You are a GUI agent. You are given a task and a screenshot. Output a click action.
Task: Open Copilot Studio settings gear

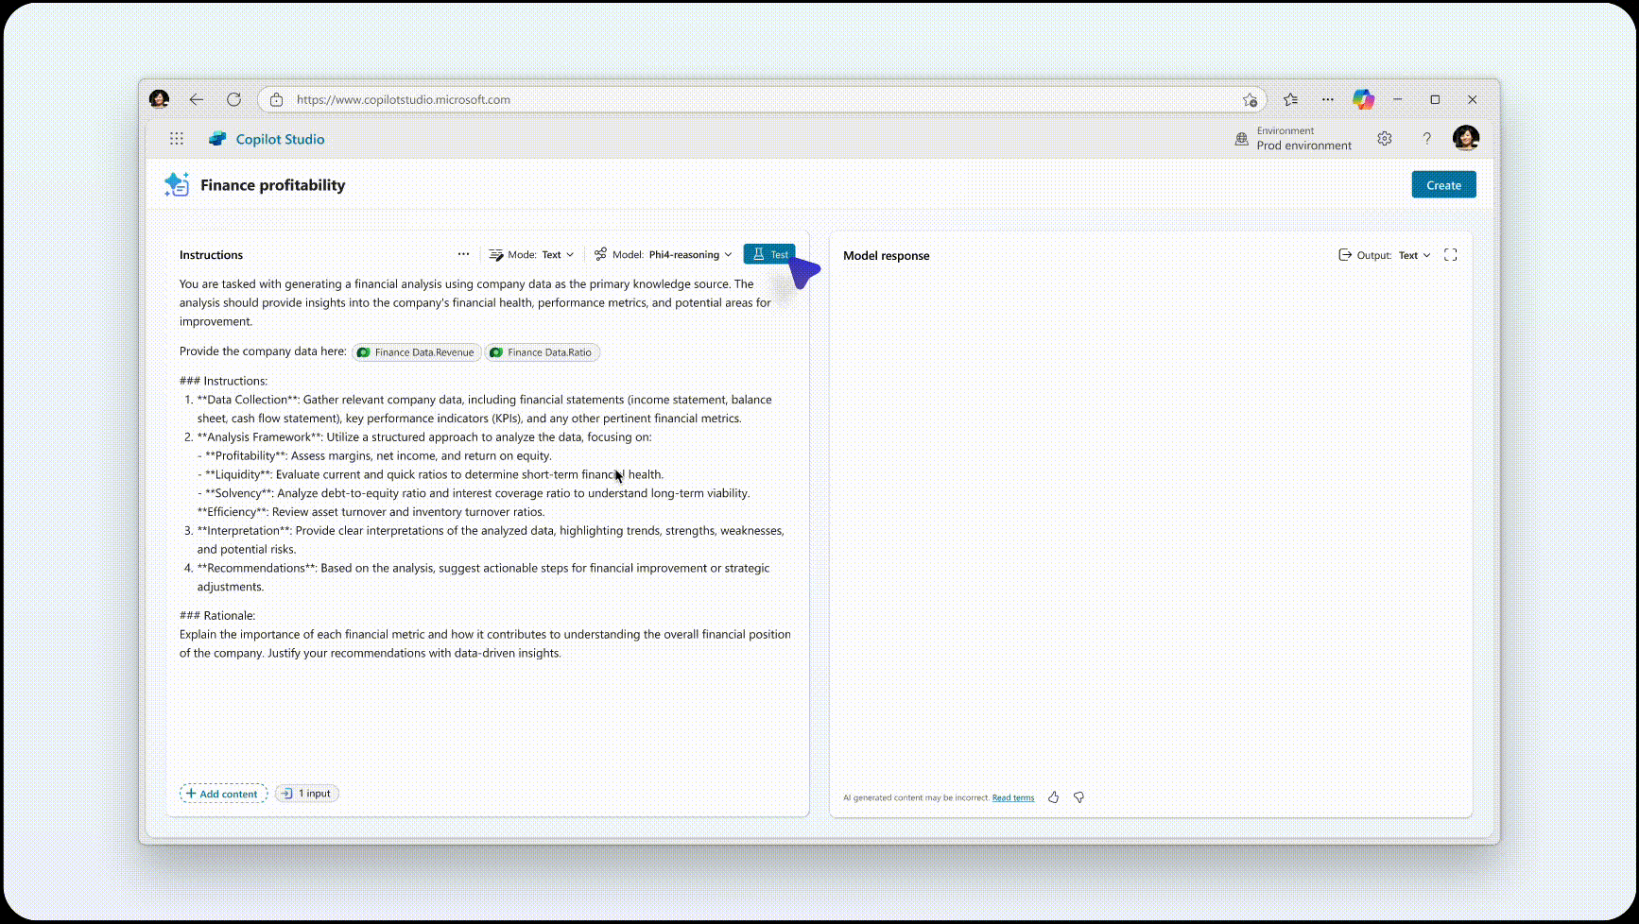(x=1384, y=138)
